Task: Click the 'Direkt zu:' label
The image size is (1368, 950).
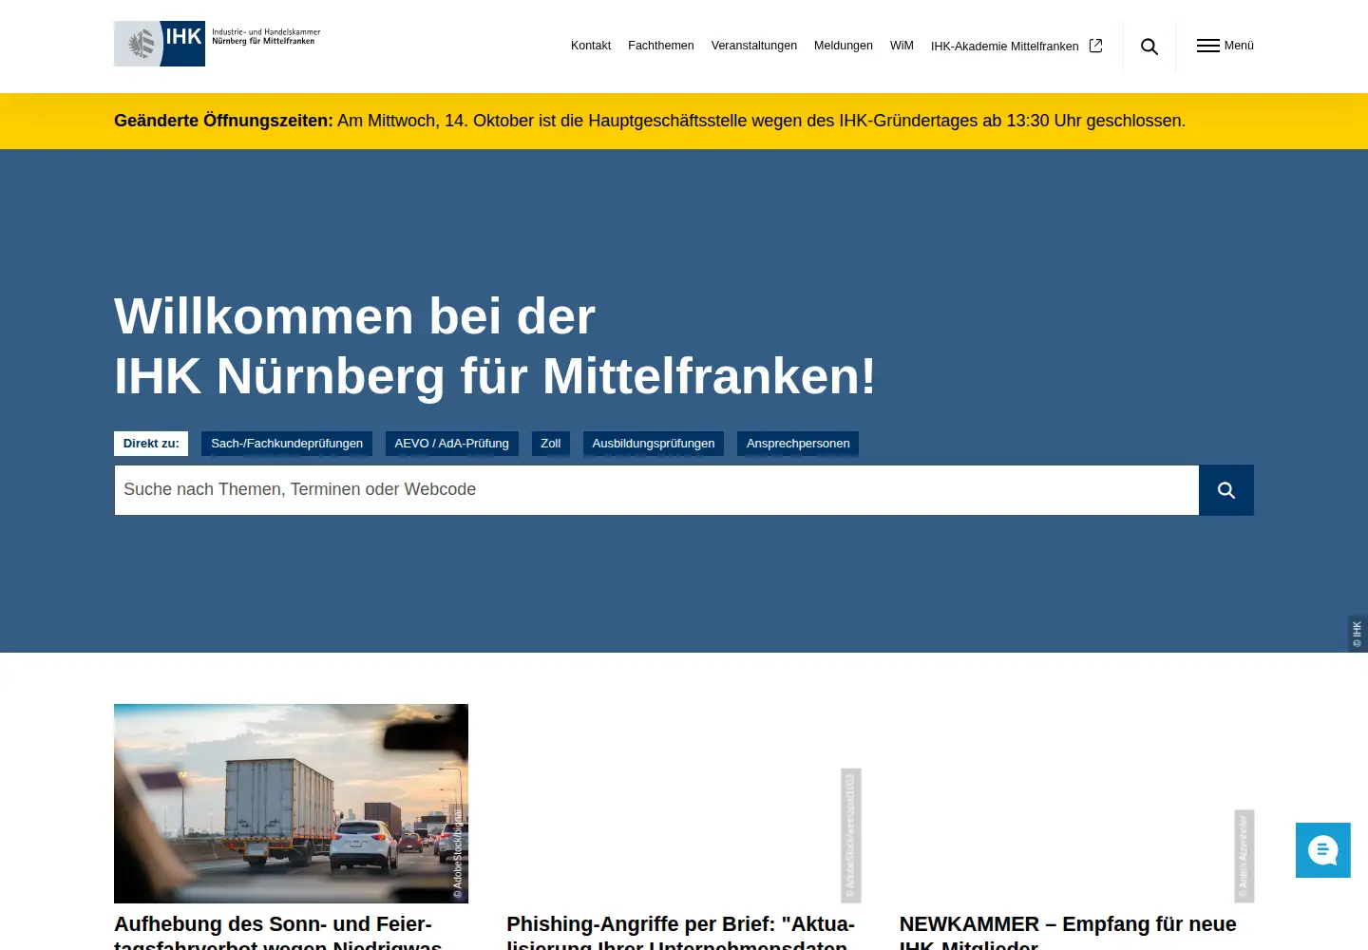Action: pyautogui.click(x=151, y=444)
